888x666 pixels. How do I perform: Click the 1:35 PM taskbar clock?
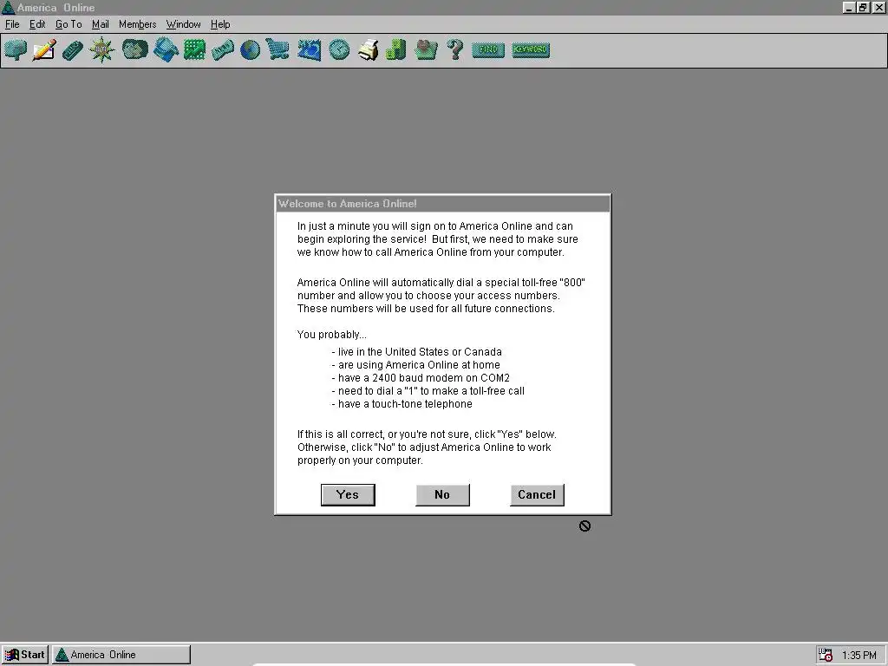[859, 656]
